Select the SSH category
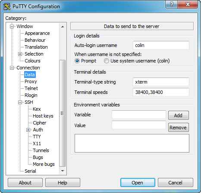This screenshot has height=193, width=201. 29,102
